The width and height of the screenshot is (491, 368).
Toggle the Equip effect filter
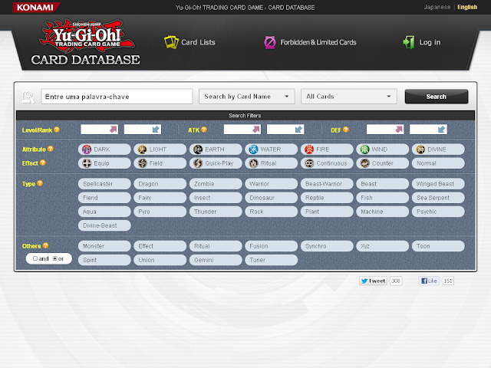(x=104, y=163)
